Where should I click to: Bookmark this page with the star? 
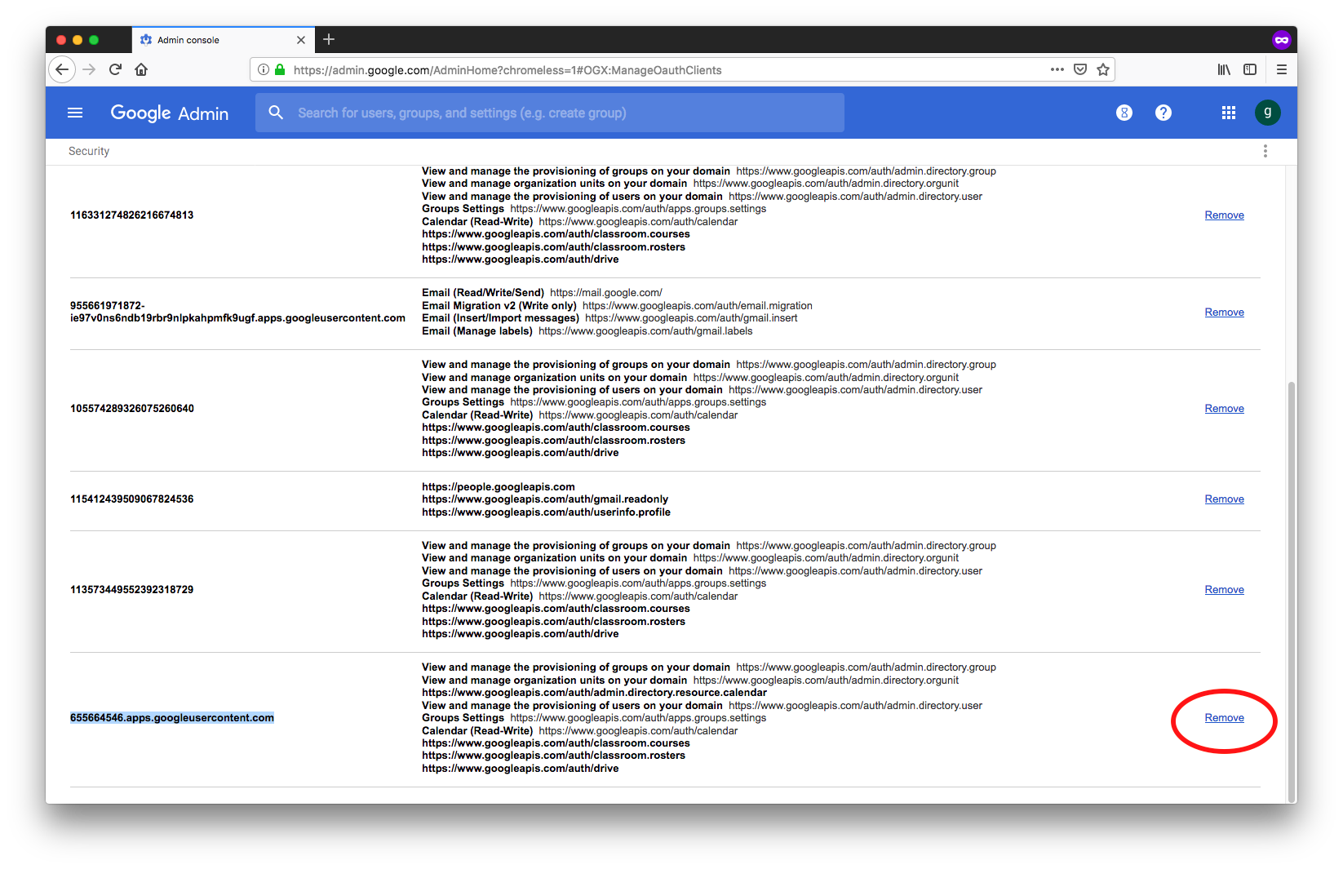coord(1103,70)
